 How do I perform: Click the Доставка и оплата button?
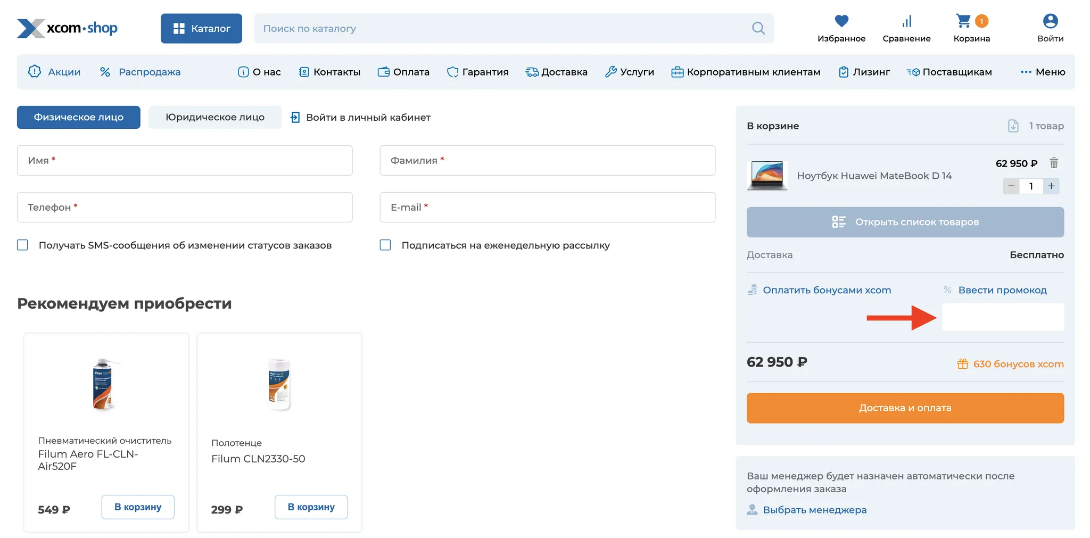[x=905, y=408]
